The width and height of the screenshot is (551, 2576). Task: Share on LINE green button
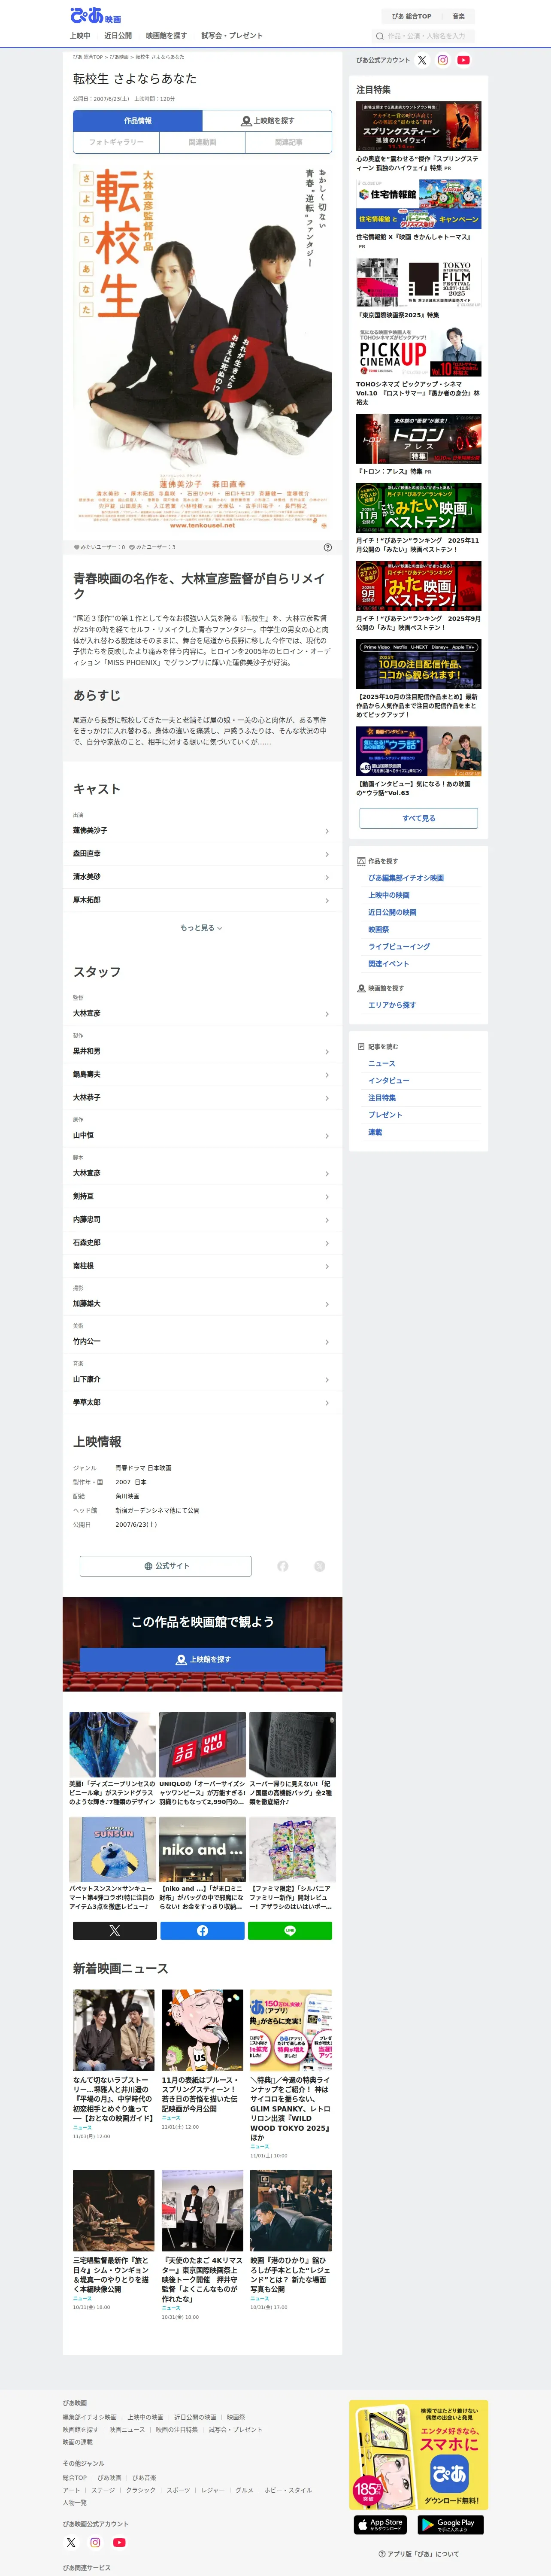[x=289, y=1930]
